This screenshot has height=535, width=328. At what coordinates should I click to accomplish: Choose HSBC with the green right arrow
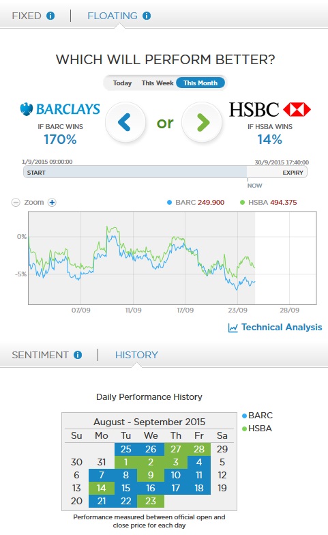tap(202, 122)
